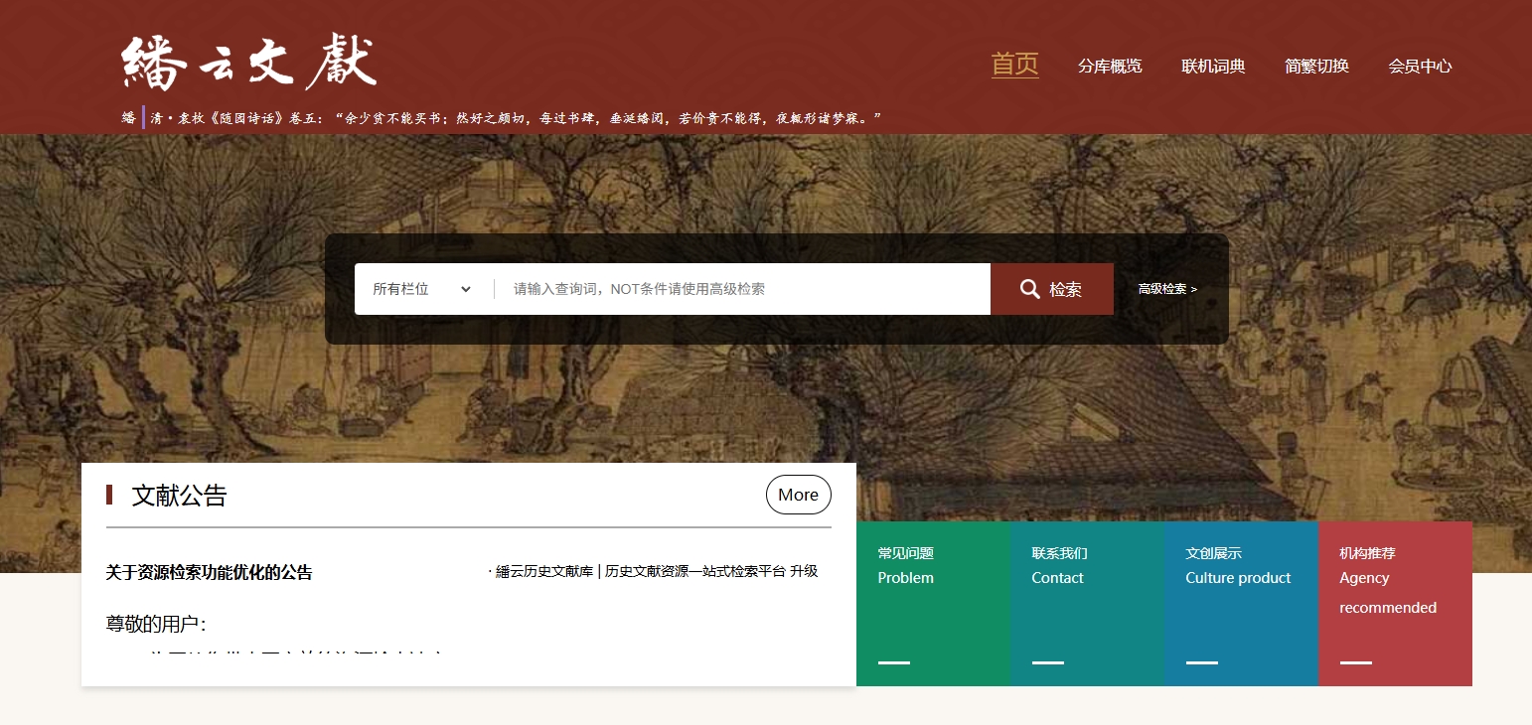Open the 联系我们 Contact tile

click(1086, 603)
